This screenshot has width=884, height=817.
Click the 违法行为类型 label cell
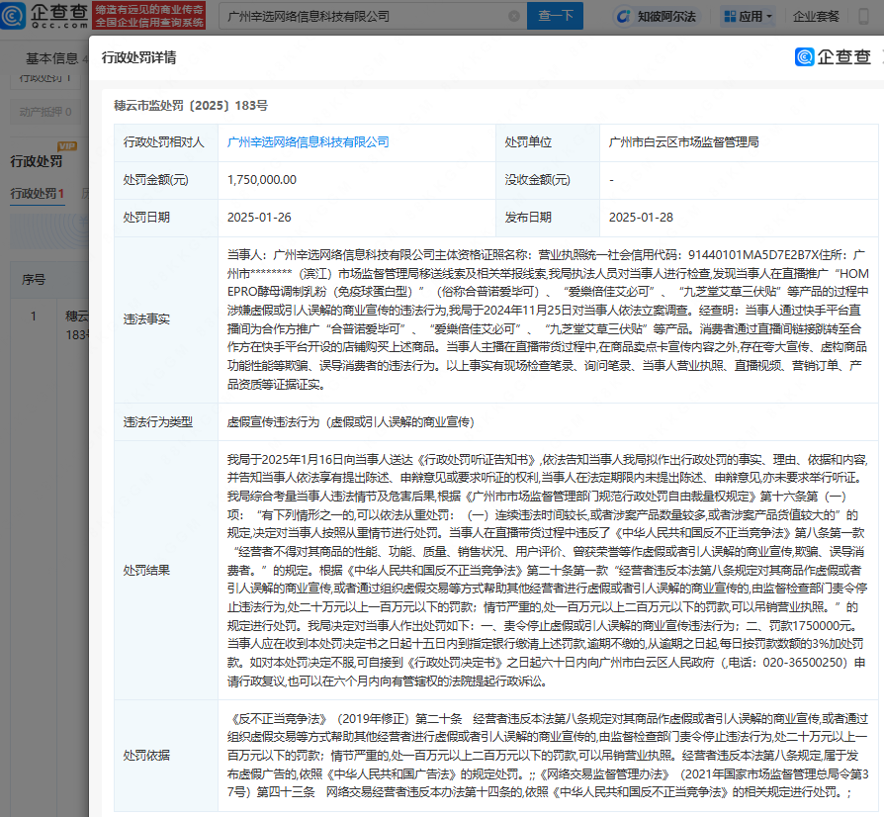point(166,421)
